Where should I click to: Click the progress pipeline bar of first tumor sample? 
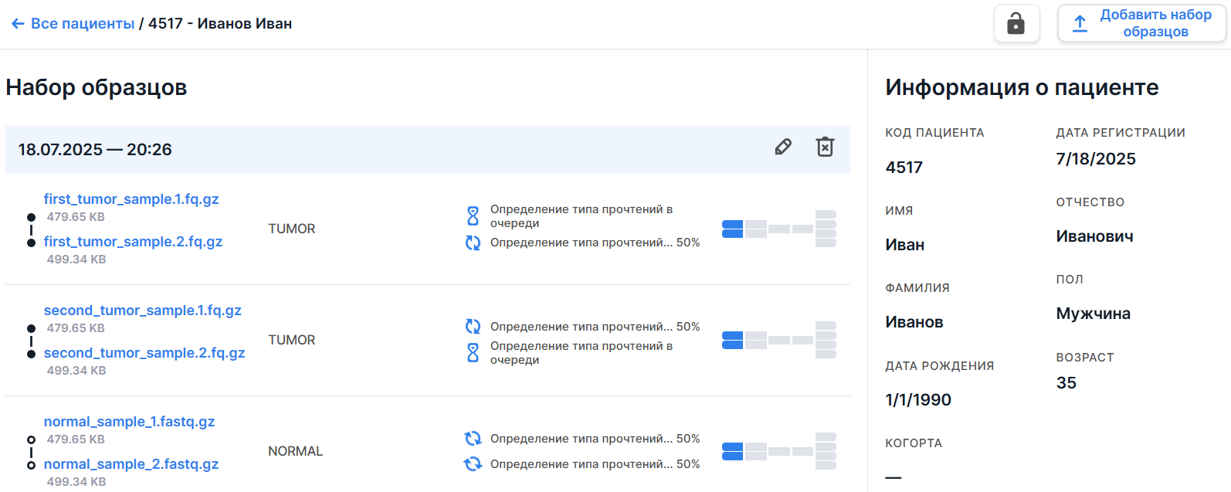coord(778,229)
